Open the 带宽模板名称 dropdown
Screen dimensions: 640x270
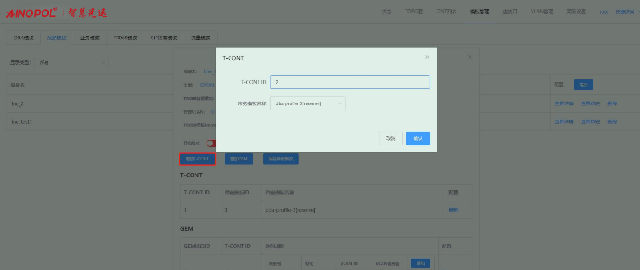tap(307, 103)
